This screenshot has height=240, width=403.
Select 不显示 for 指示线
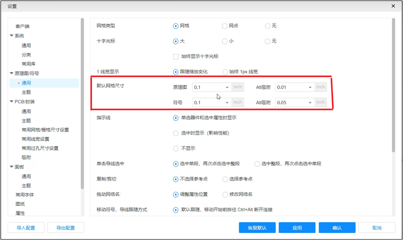175,149
